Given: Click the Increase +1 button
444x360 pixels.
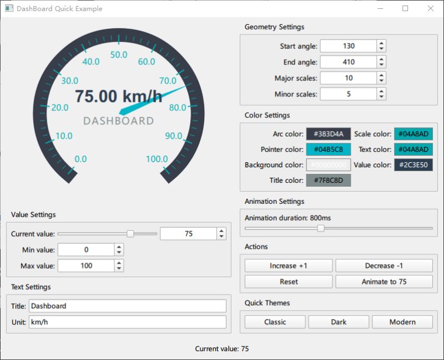Looking at the screenshot, I should tap(289, 266).
